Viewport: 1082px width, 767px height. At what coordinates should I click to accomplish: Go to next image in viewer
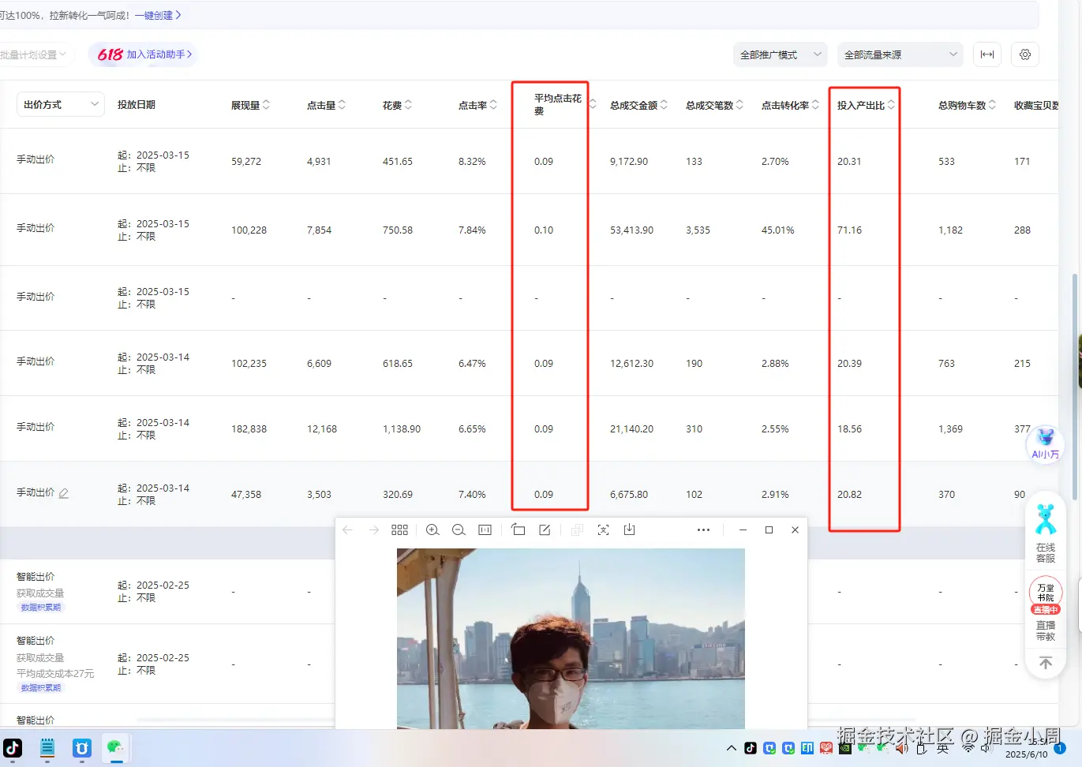[374, 530]
